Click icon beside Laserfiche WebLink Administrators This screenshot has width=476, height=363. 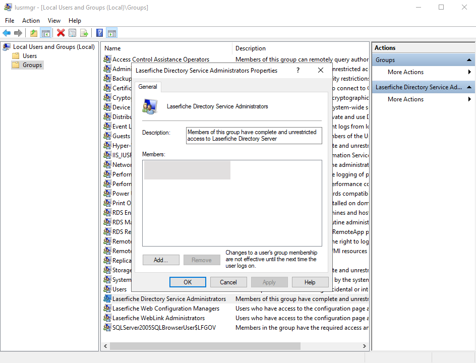(107, 318)
